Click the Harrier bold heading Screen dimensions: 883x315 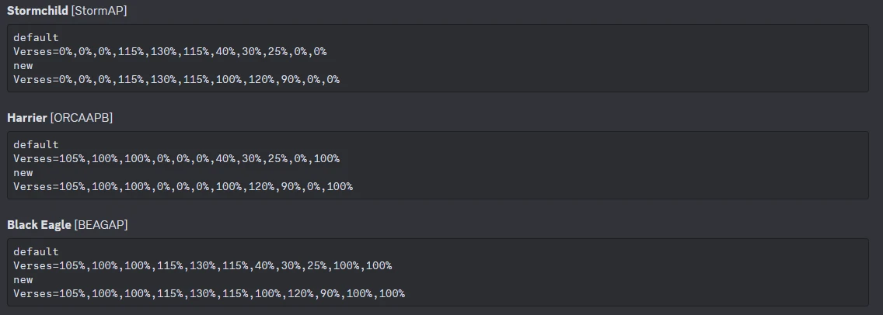pyautogui.click(x=27, y=117)
